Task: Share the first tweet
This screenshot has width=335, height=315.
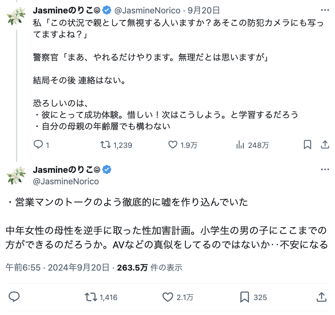Action: (325, 145)
